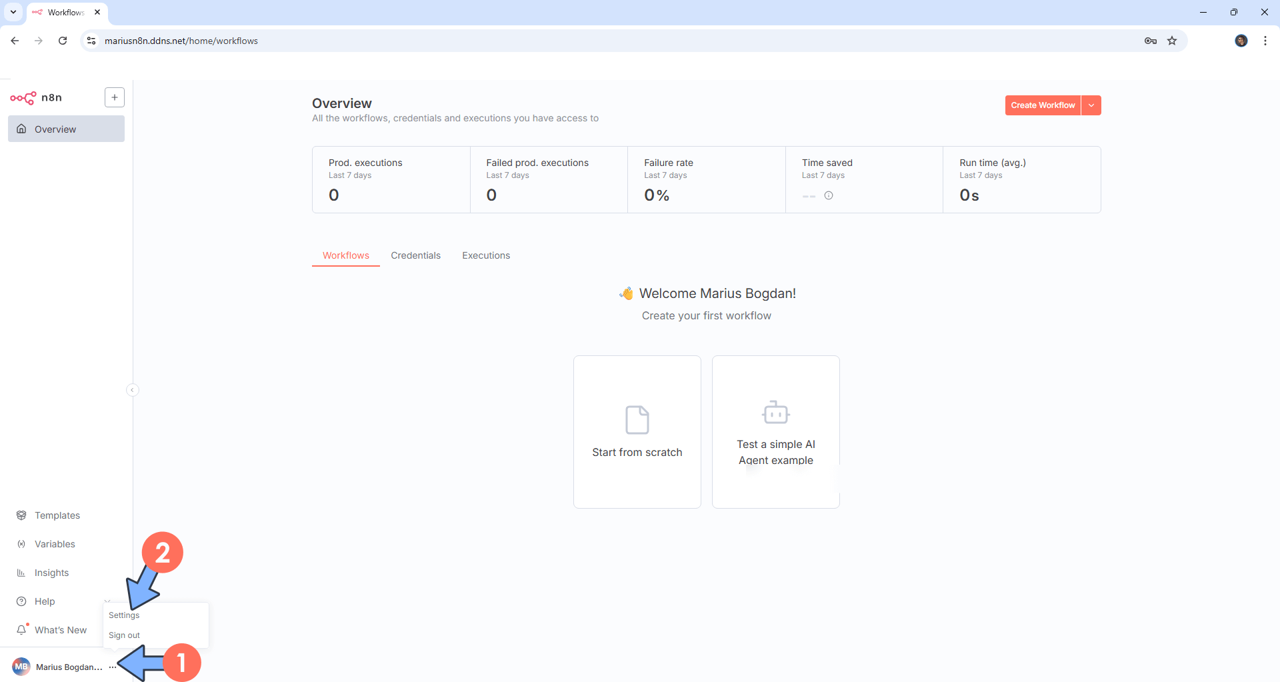Click the Marius Bogdan username
This screenshot has width=1280, height=682.
coord(69,667)
